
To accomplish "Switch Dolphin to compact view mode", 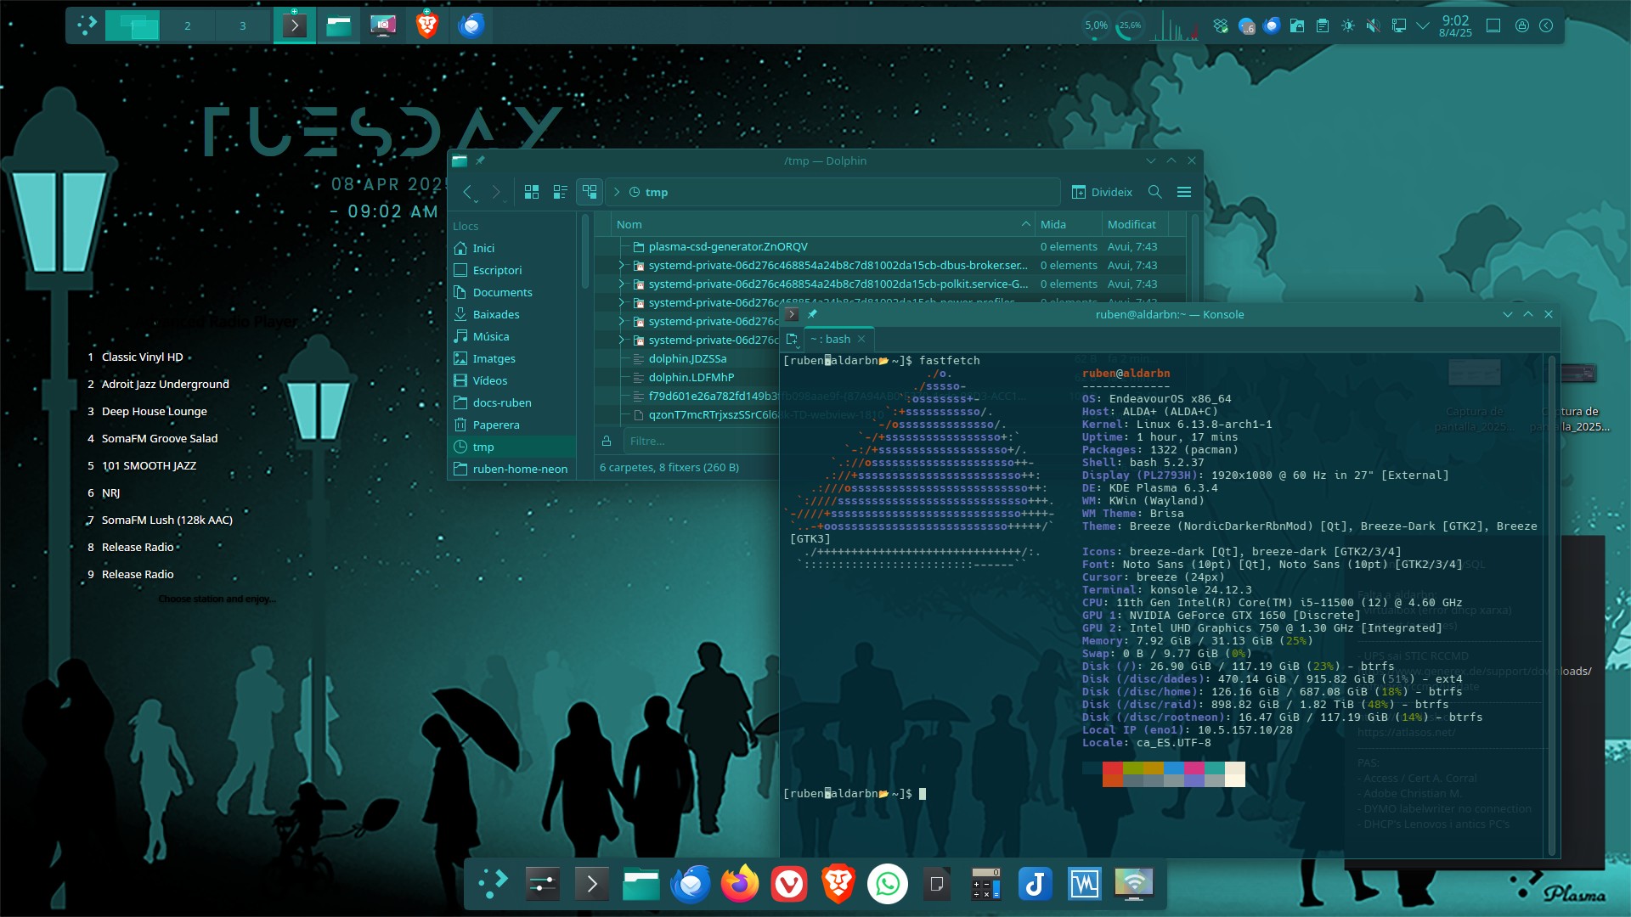I will pos(561,192).
